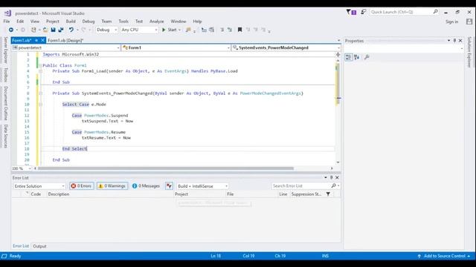
Task: Open the File menu
Action: [x=7, y=22]
